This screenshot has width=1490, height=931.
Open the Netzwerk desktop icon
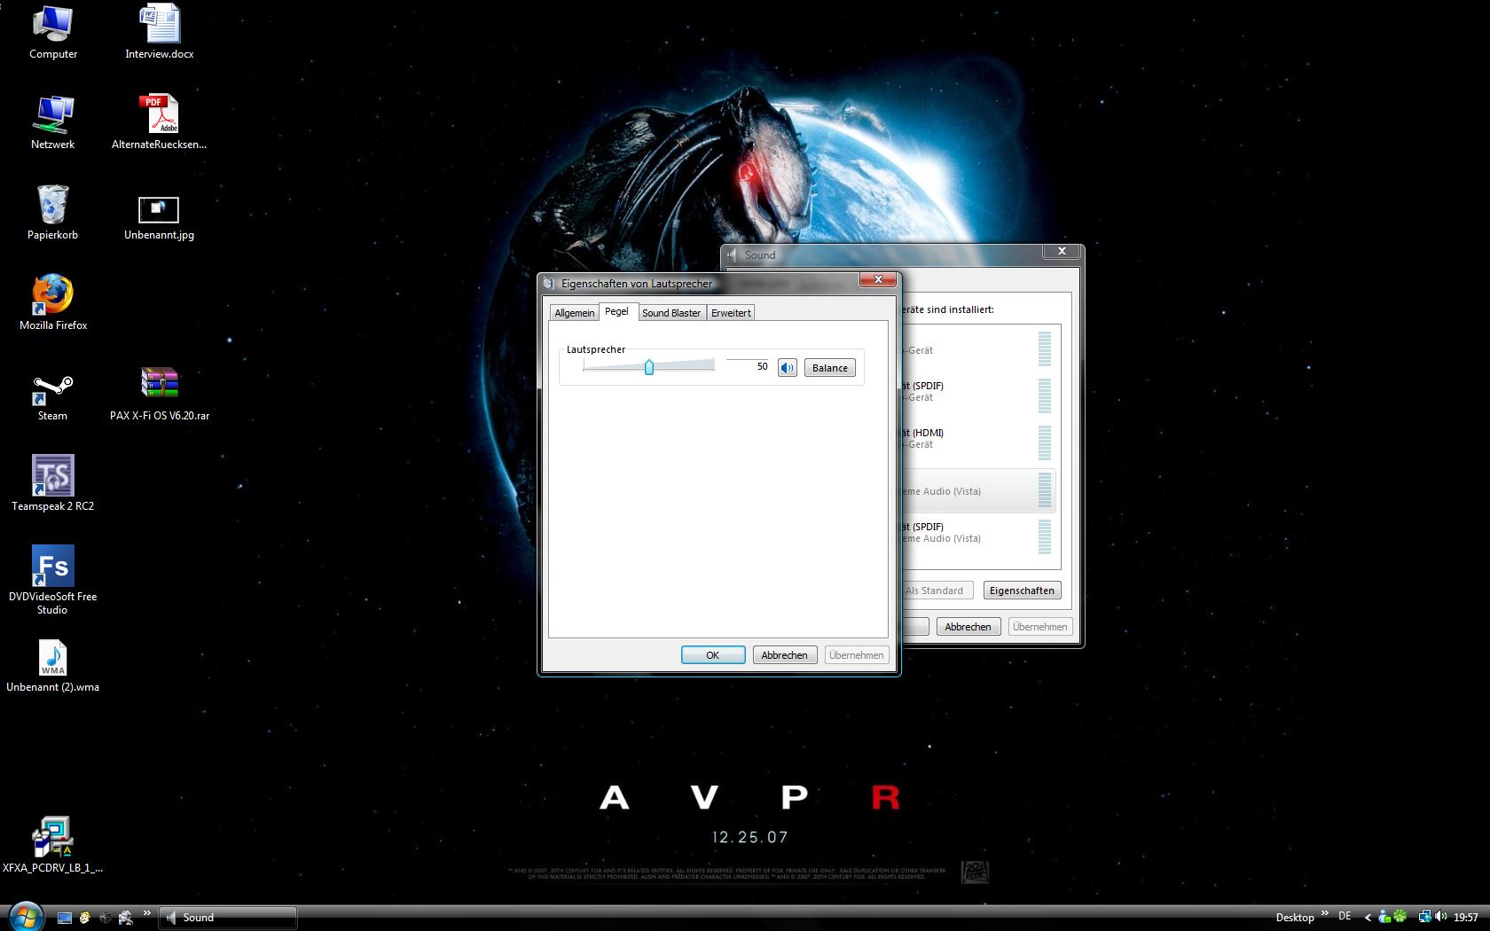(53, 123)
